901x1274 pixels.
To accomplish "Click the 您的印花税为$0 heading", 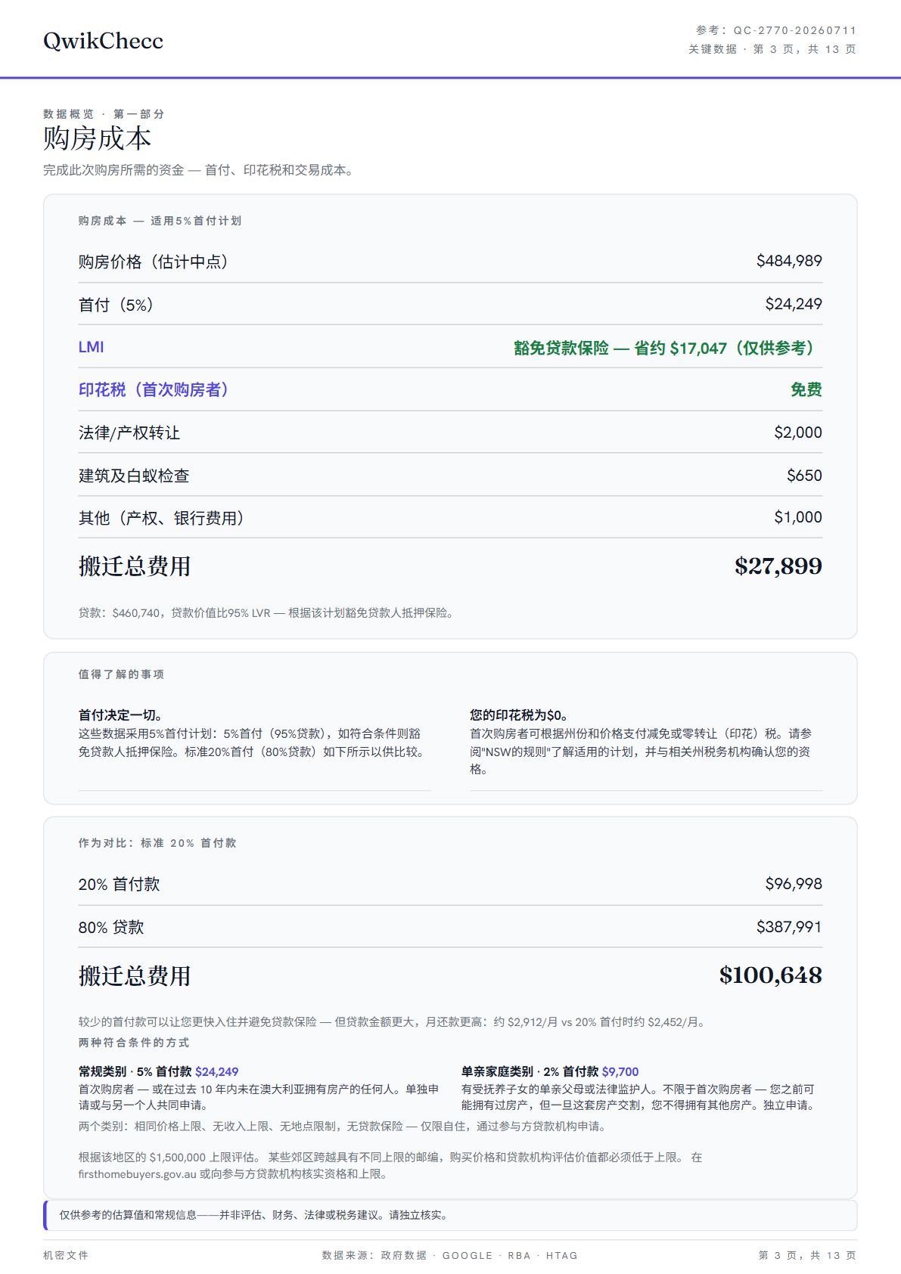I will click(520, 715).
